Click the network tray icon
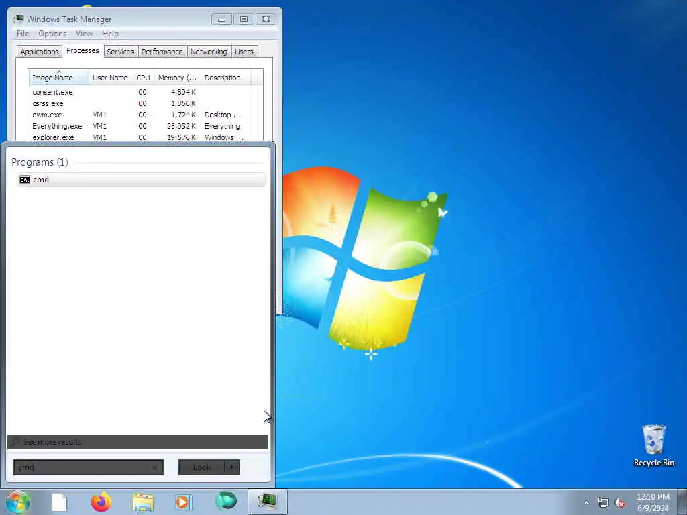This screenshot has height=515, width=687. [603, 503]
